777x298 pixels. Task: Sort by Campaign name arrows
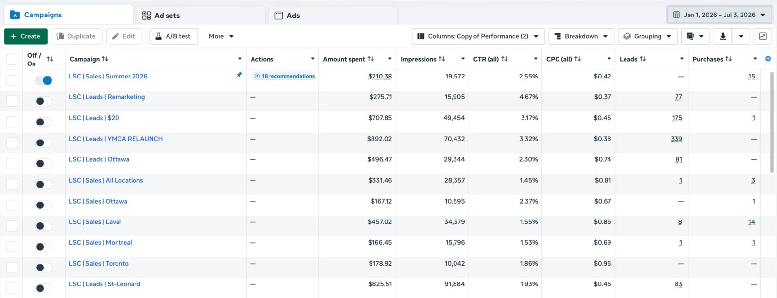click(105, 59)
